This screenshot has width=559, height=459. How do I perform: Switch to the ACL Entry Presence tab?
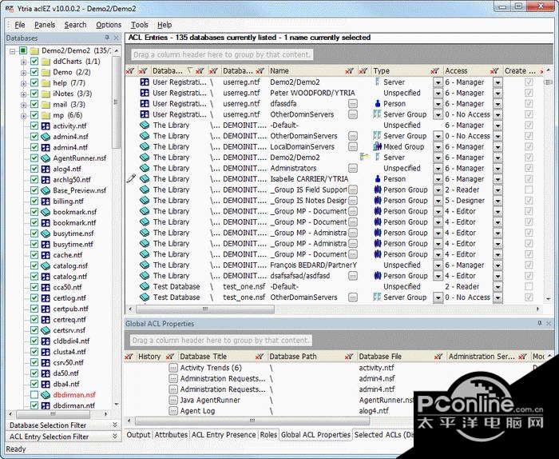click(224, 435)
